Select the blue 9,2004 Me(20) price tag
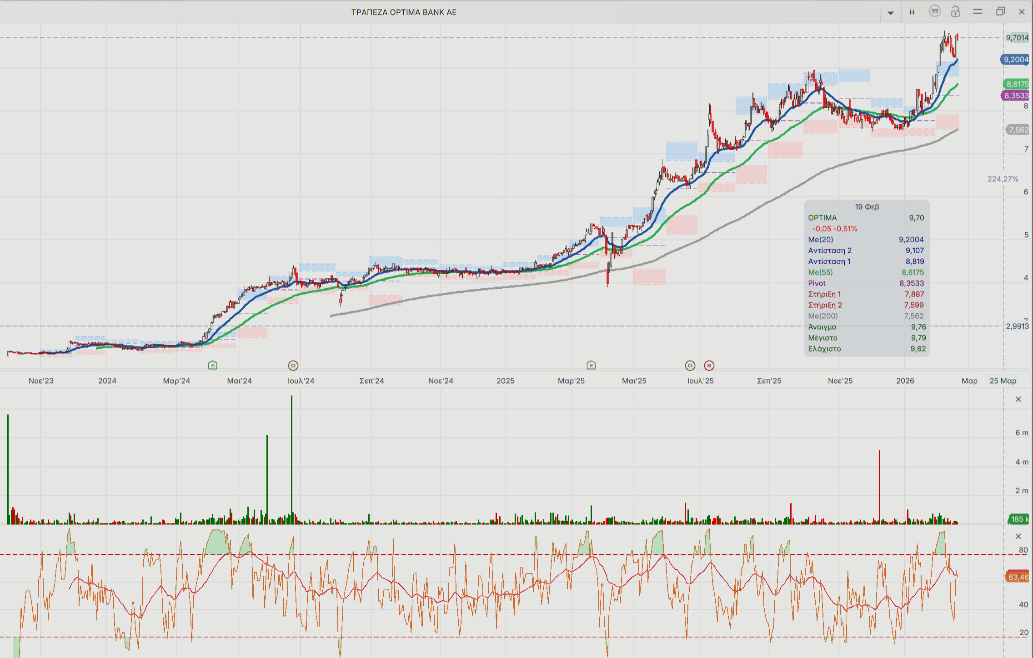Viewport: 1033px width, 658px height. coord(1016,60)
